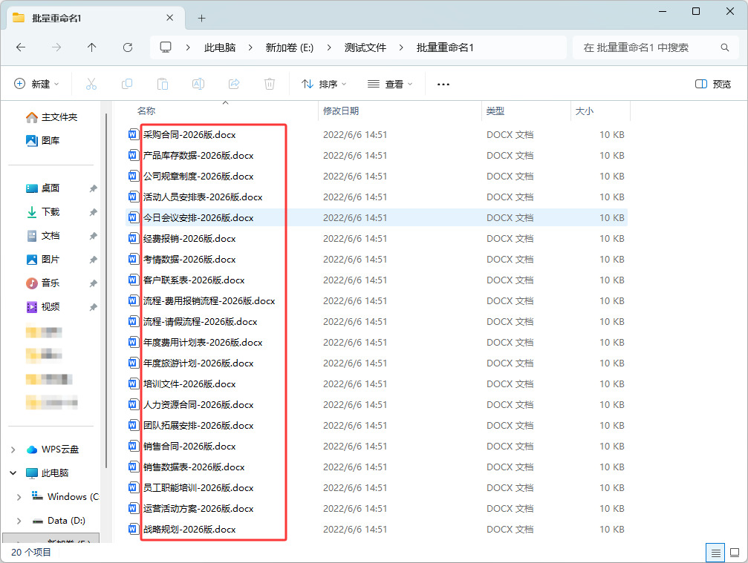Select file 采购合同-2026版.docx

click(x=189, y=135)
